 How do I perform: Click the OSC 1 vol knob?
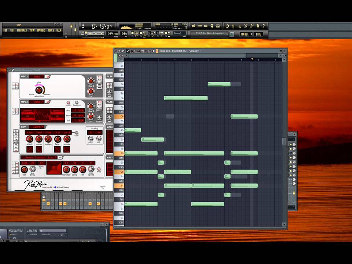click(91, 91)
